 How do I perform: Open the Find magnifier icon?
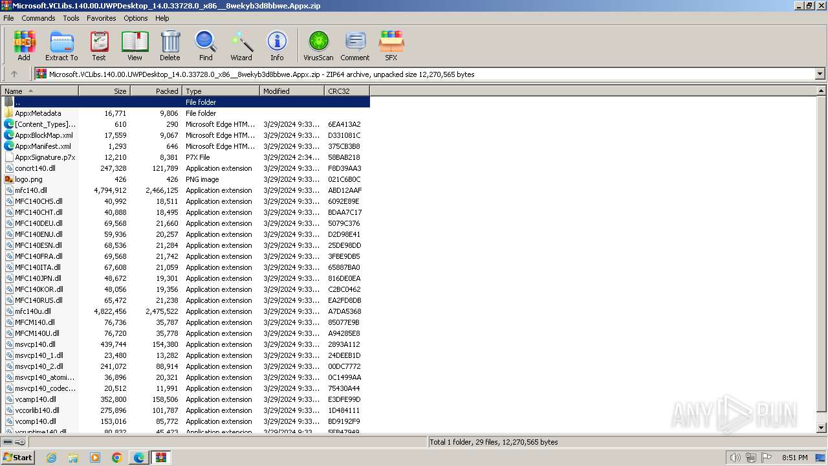tap(206, 46)
